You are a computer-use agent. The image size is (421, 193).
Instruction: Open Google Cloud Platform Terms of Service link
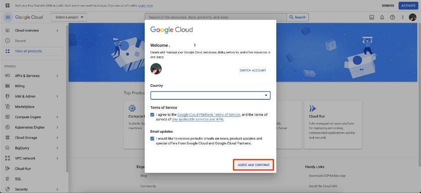click(209, 115)
